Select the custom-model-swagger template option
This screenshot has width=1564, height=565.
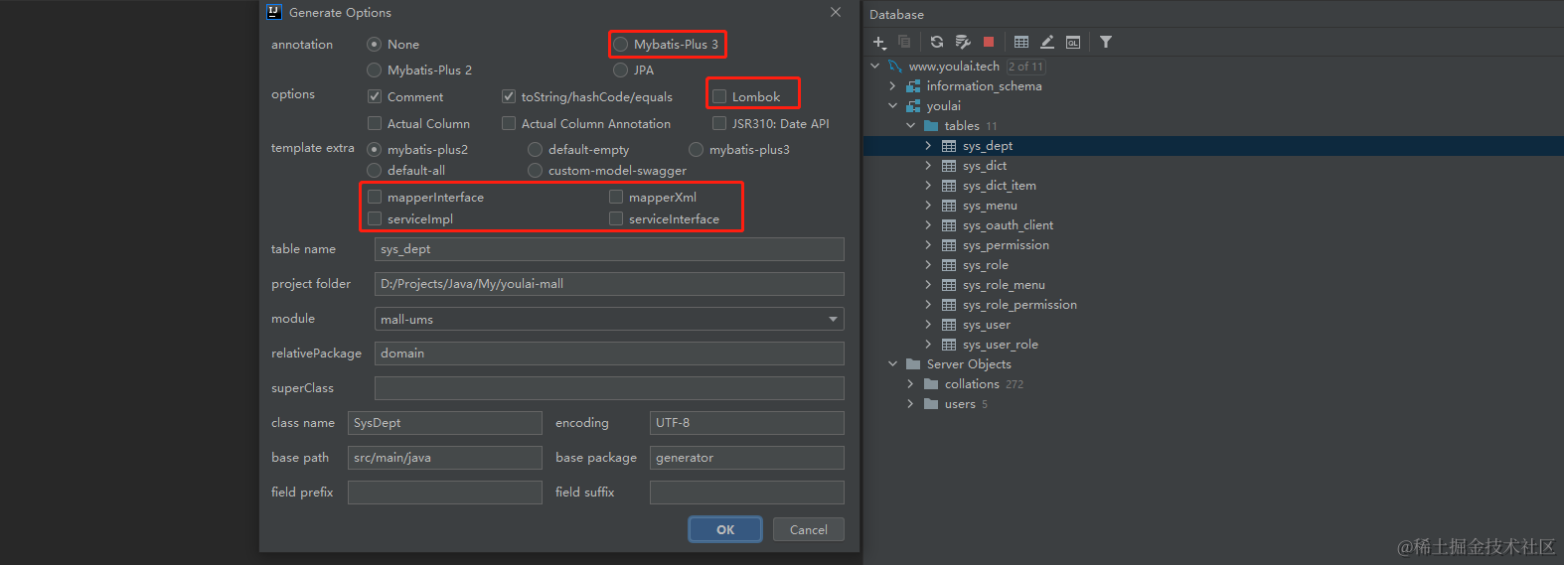(536, 171)
